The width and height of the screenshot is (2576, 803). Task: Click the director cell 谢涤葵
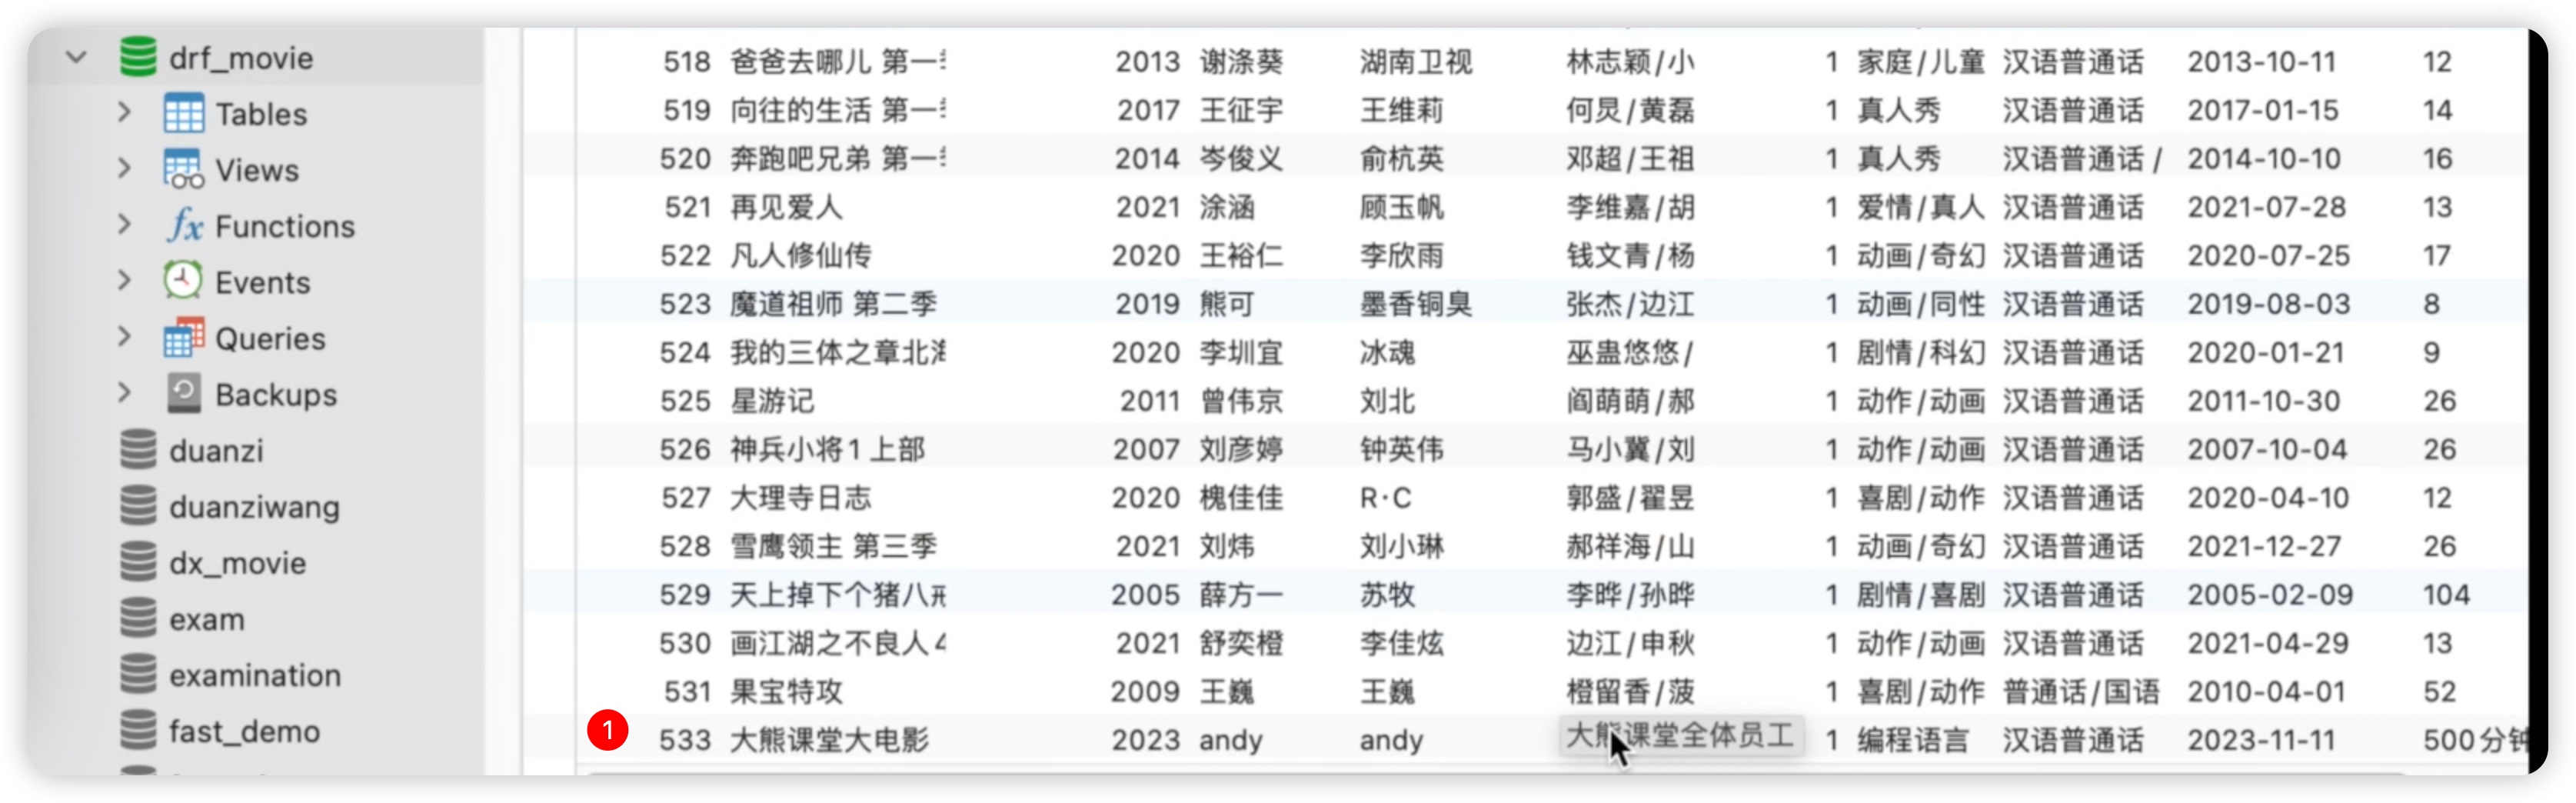click(1241, 62)
